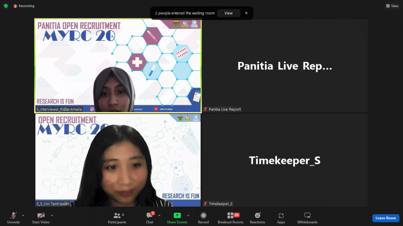The width and height of the screenshot is (403, 226).
Task: Expand chat options arrow beside Chat
Action: [159, 215]
